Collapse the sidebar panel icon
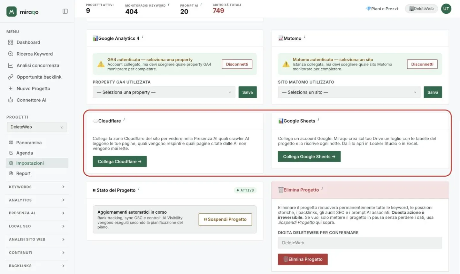460x274 pixels. (x=65, y=11)
